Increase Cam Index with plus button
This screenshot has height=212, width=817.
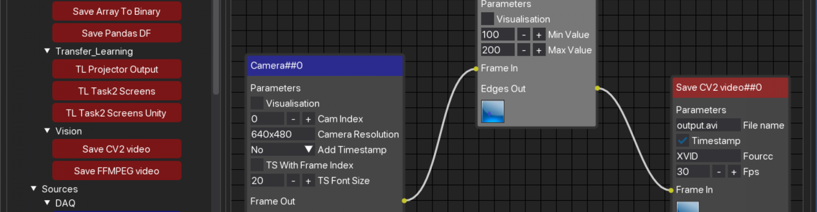click(x=308, y=119)
